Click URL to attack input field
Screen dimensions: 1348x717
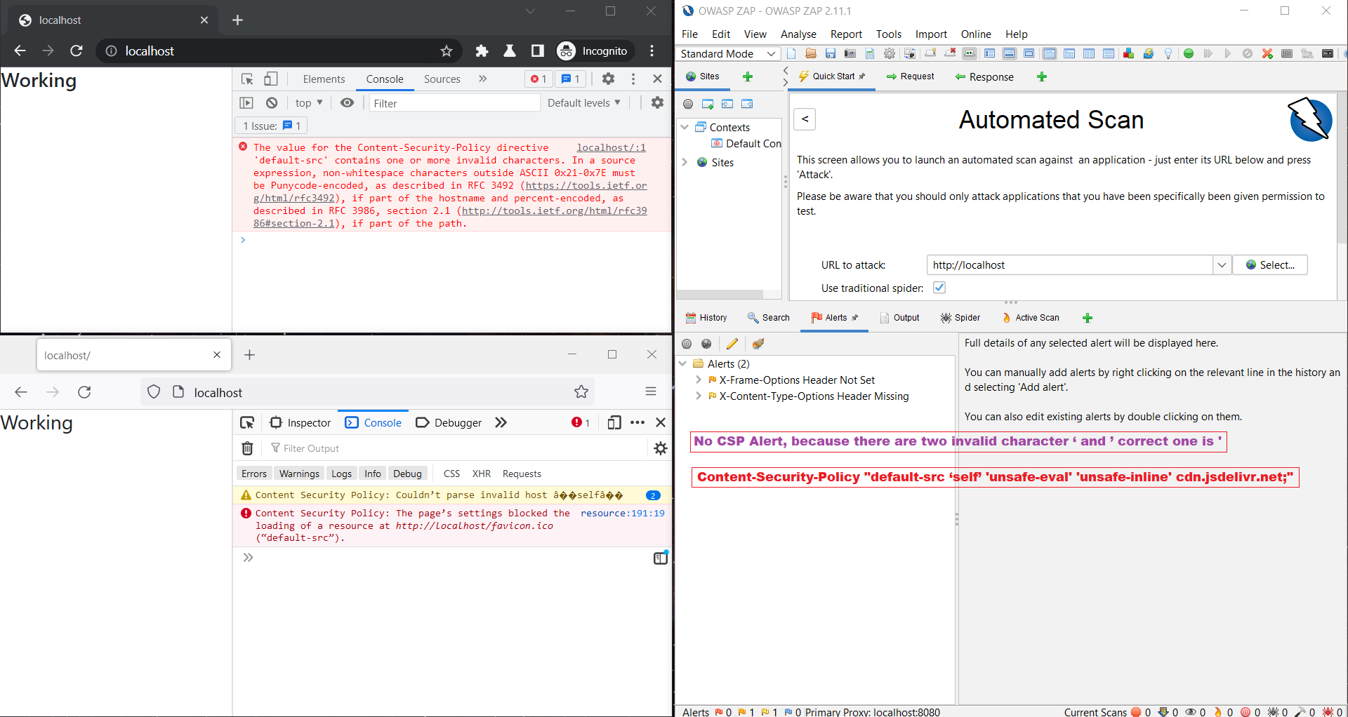point(1069,265)
